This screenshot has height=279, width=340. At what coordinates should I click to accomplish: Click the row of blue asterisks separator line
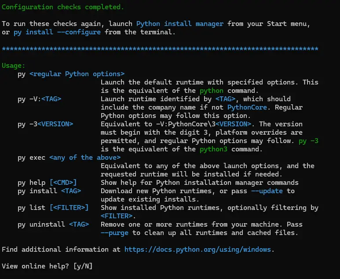coord(160,49)
